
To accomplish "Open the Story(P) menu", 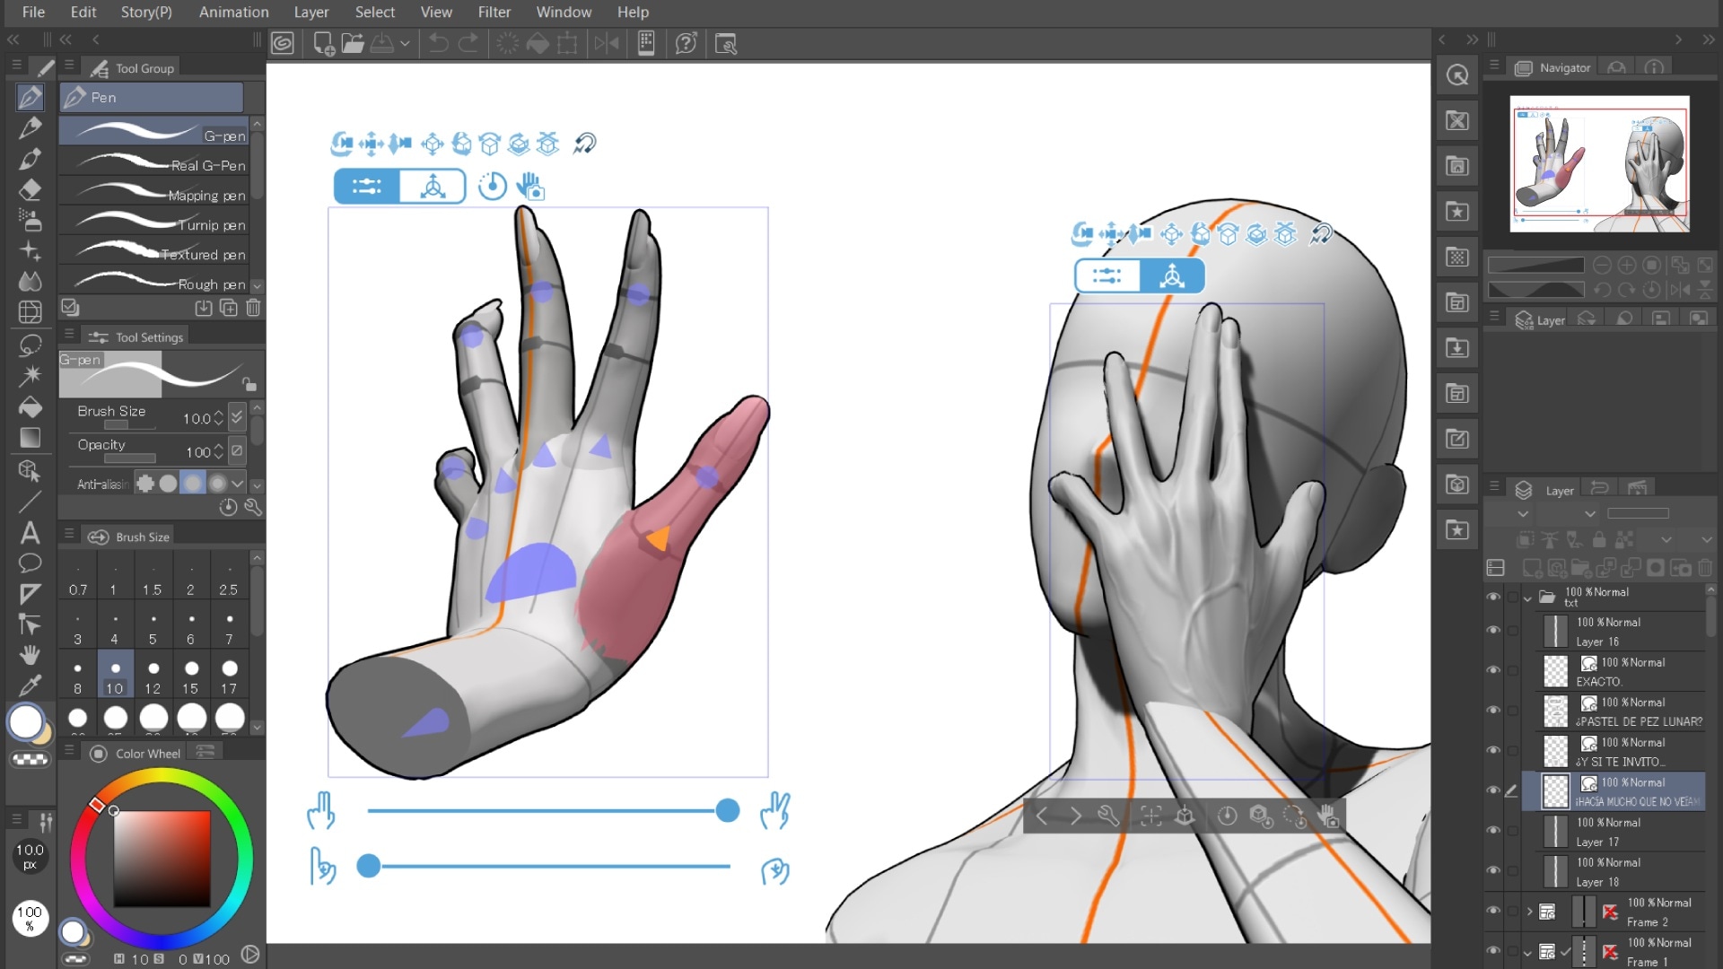I will [146, 12].
